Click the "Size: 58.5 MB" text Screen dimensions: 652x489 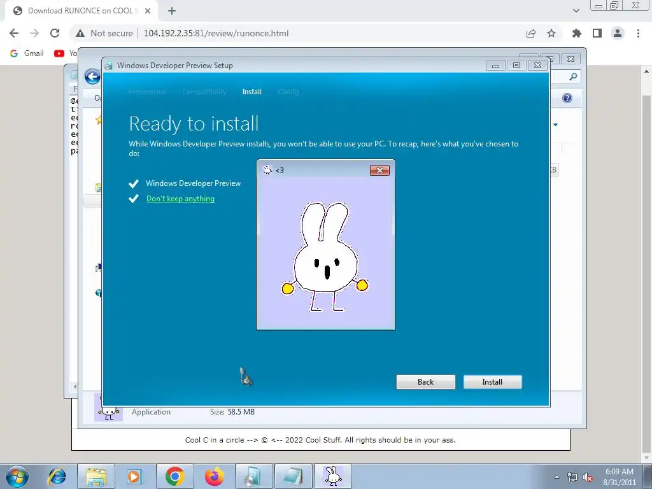tap(232, 412)
